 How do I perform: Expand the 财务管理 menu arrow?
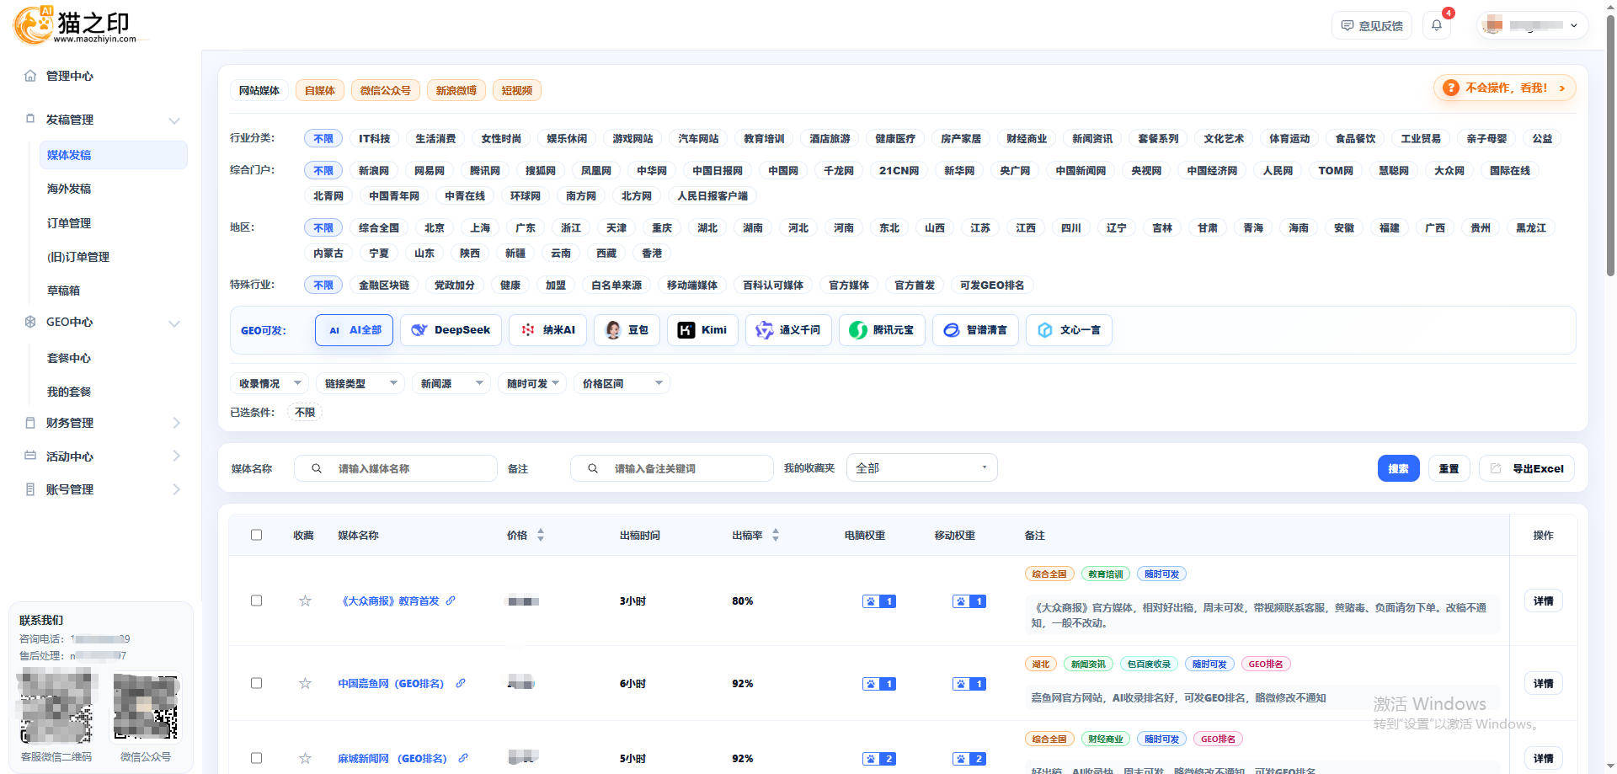click(176, 423)
